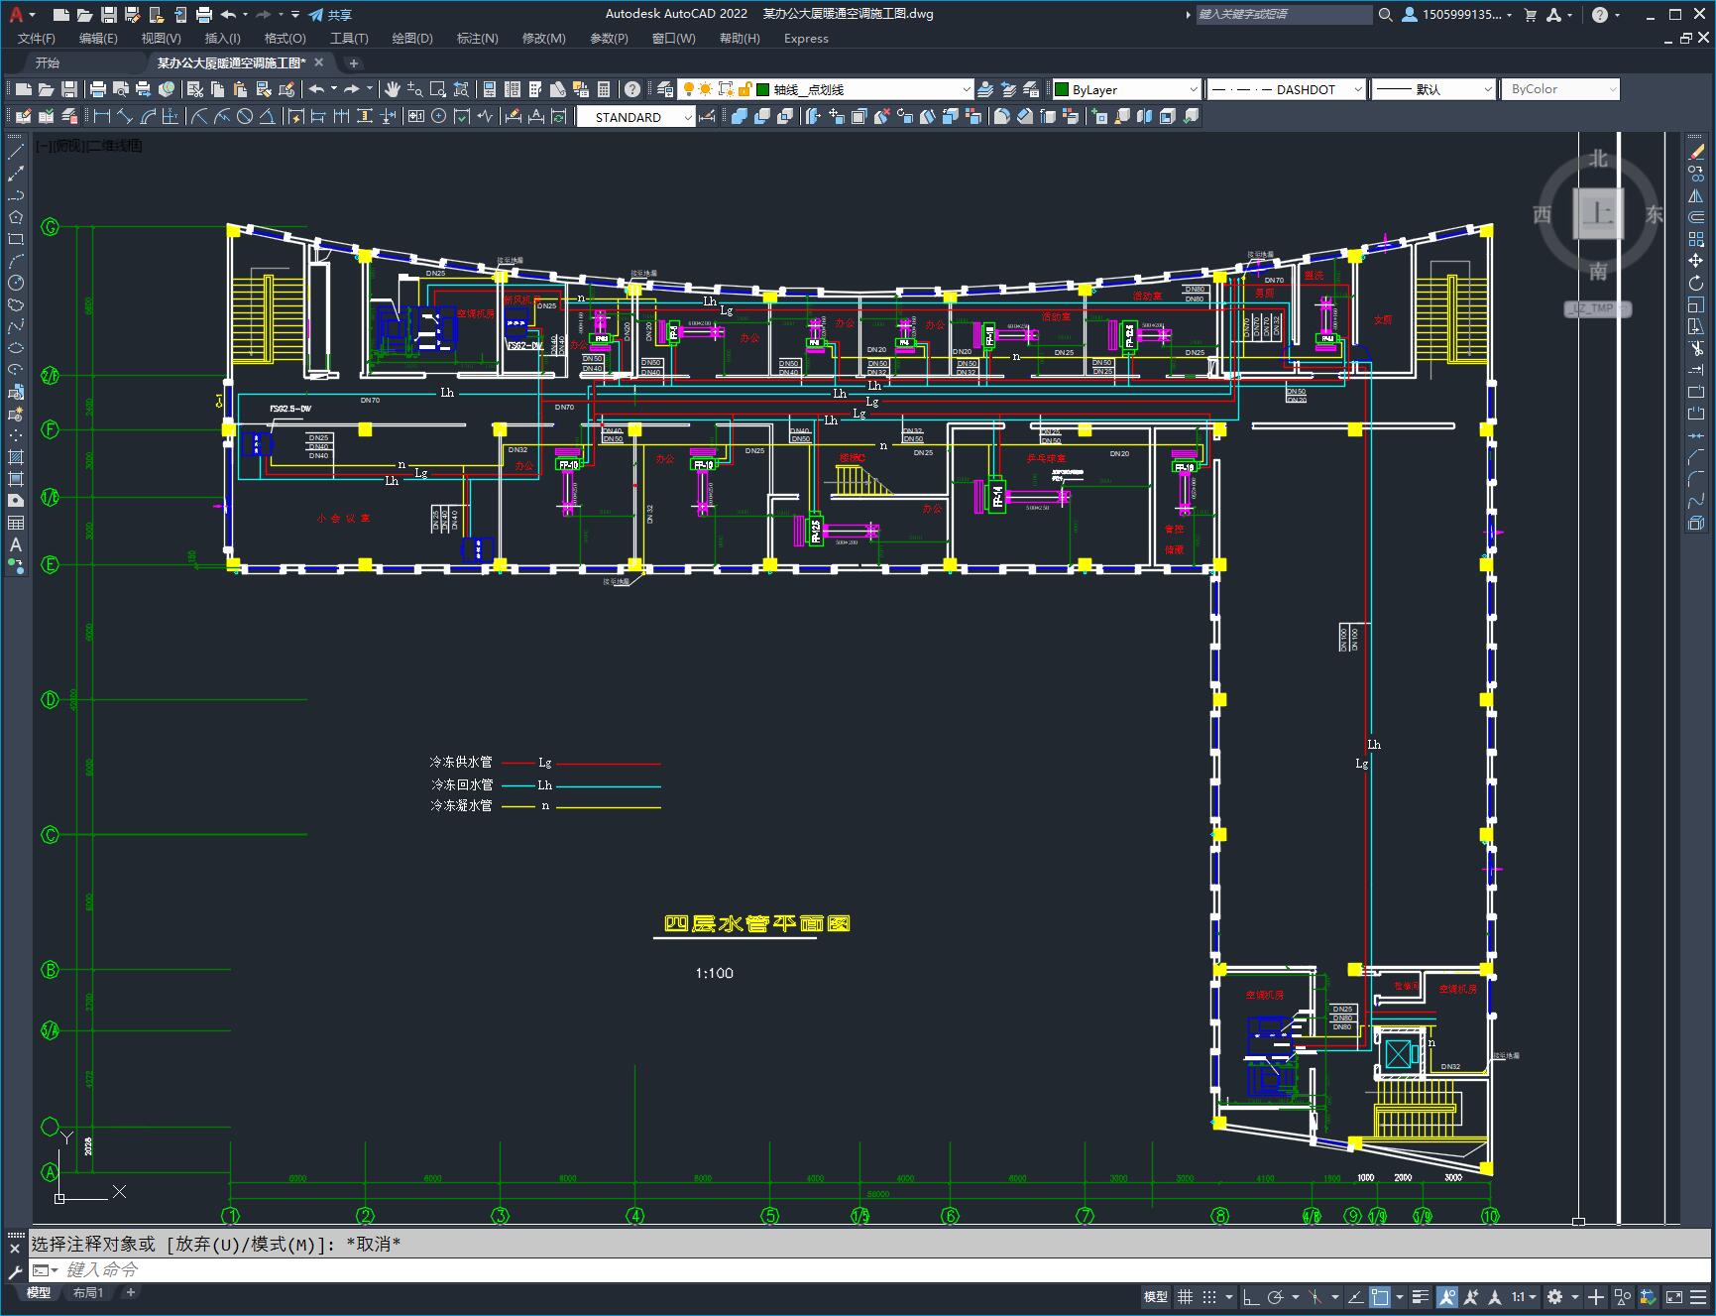This screenshot has height=1316, width=1716.
Task: Select the Rectangle draw tool
Action: [x=16, y=239]
